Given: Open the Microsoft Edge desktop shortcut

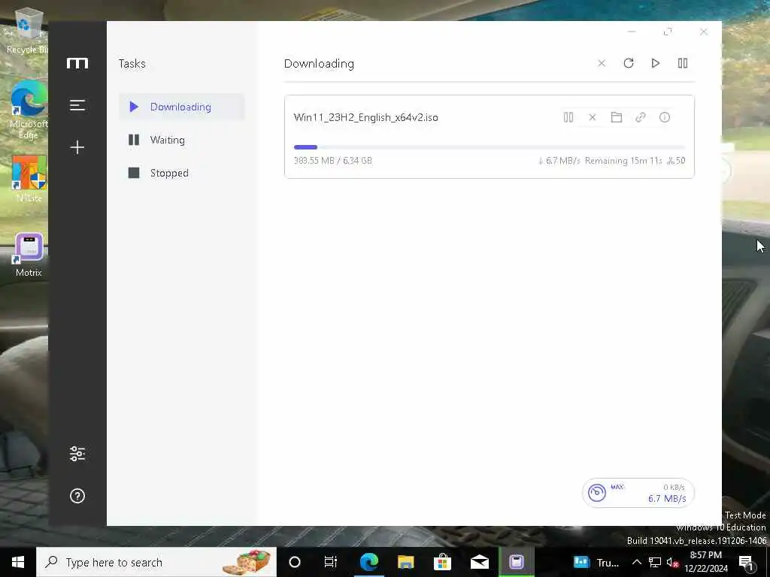Looking at the screenshot, I should click(28, 110).
